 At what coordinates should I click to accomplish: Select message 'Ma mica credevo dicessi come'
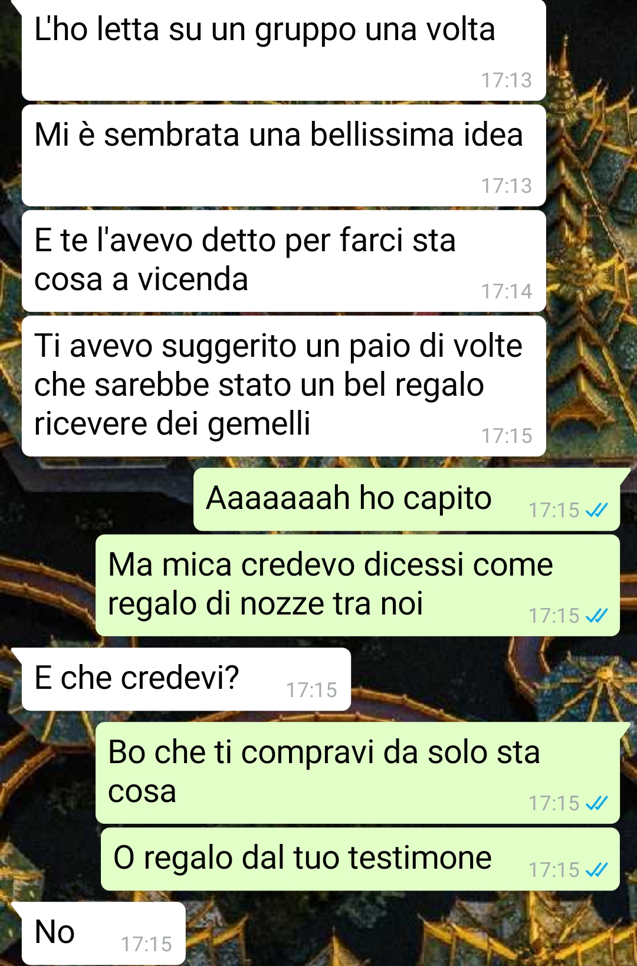(357, 585)
